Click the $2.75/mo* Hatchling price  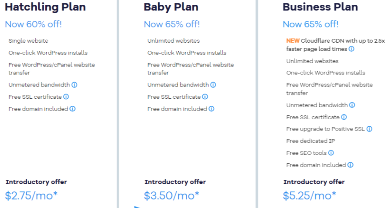pyautogui.click(x=31, y=195)
